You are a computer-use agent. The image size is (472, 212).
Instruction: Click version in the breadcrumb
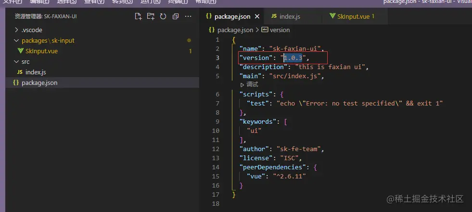[280, 30]
